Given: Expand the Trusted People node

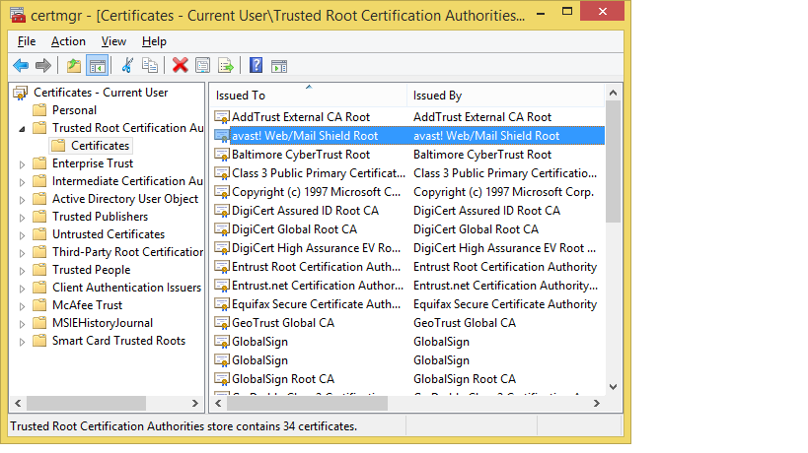Looking at the screenshot, I should click(x=22, y=271).
